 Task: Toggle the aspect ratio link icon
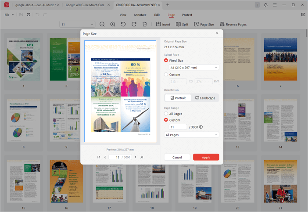(191, 81)
